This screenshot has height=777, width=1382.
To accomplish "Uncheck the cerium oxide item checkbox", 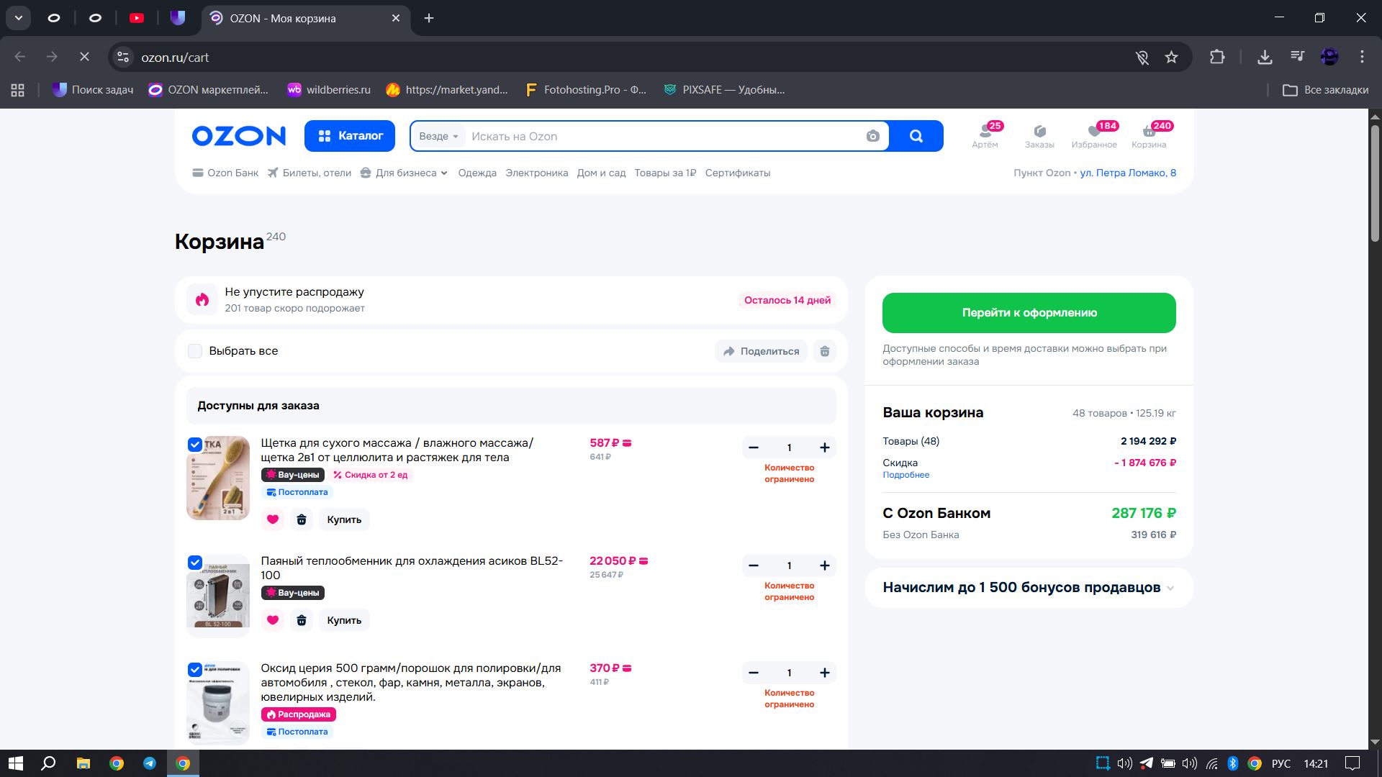I will pyautogui.click(x=195, y=670).
